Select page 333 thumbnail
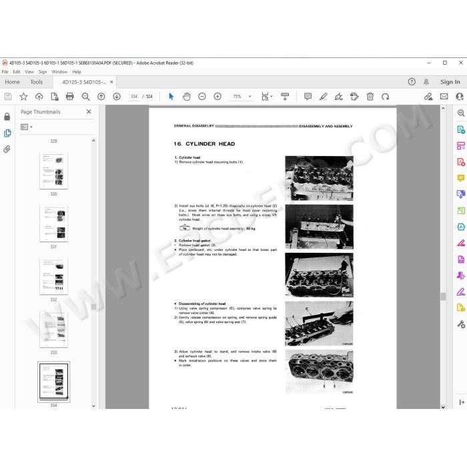The height and width of the screenshot is (467, 467). coord(53,329)
